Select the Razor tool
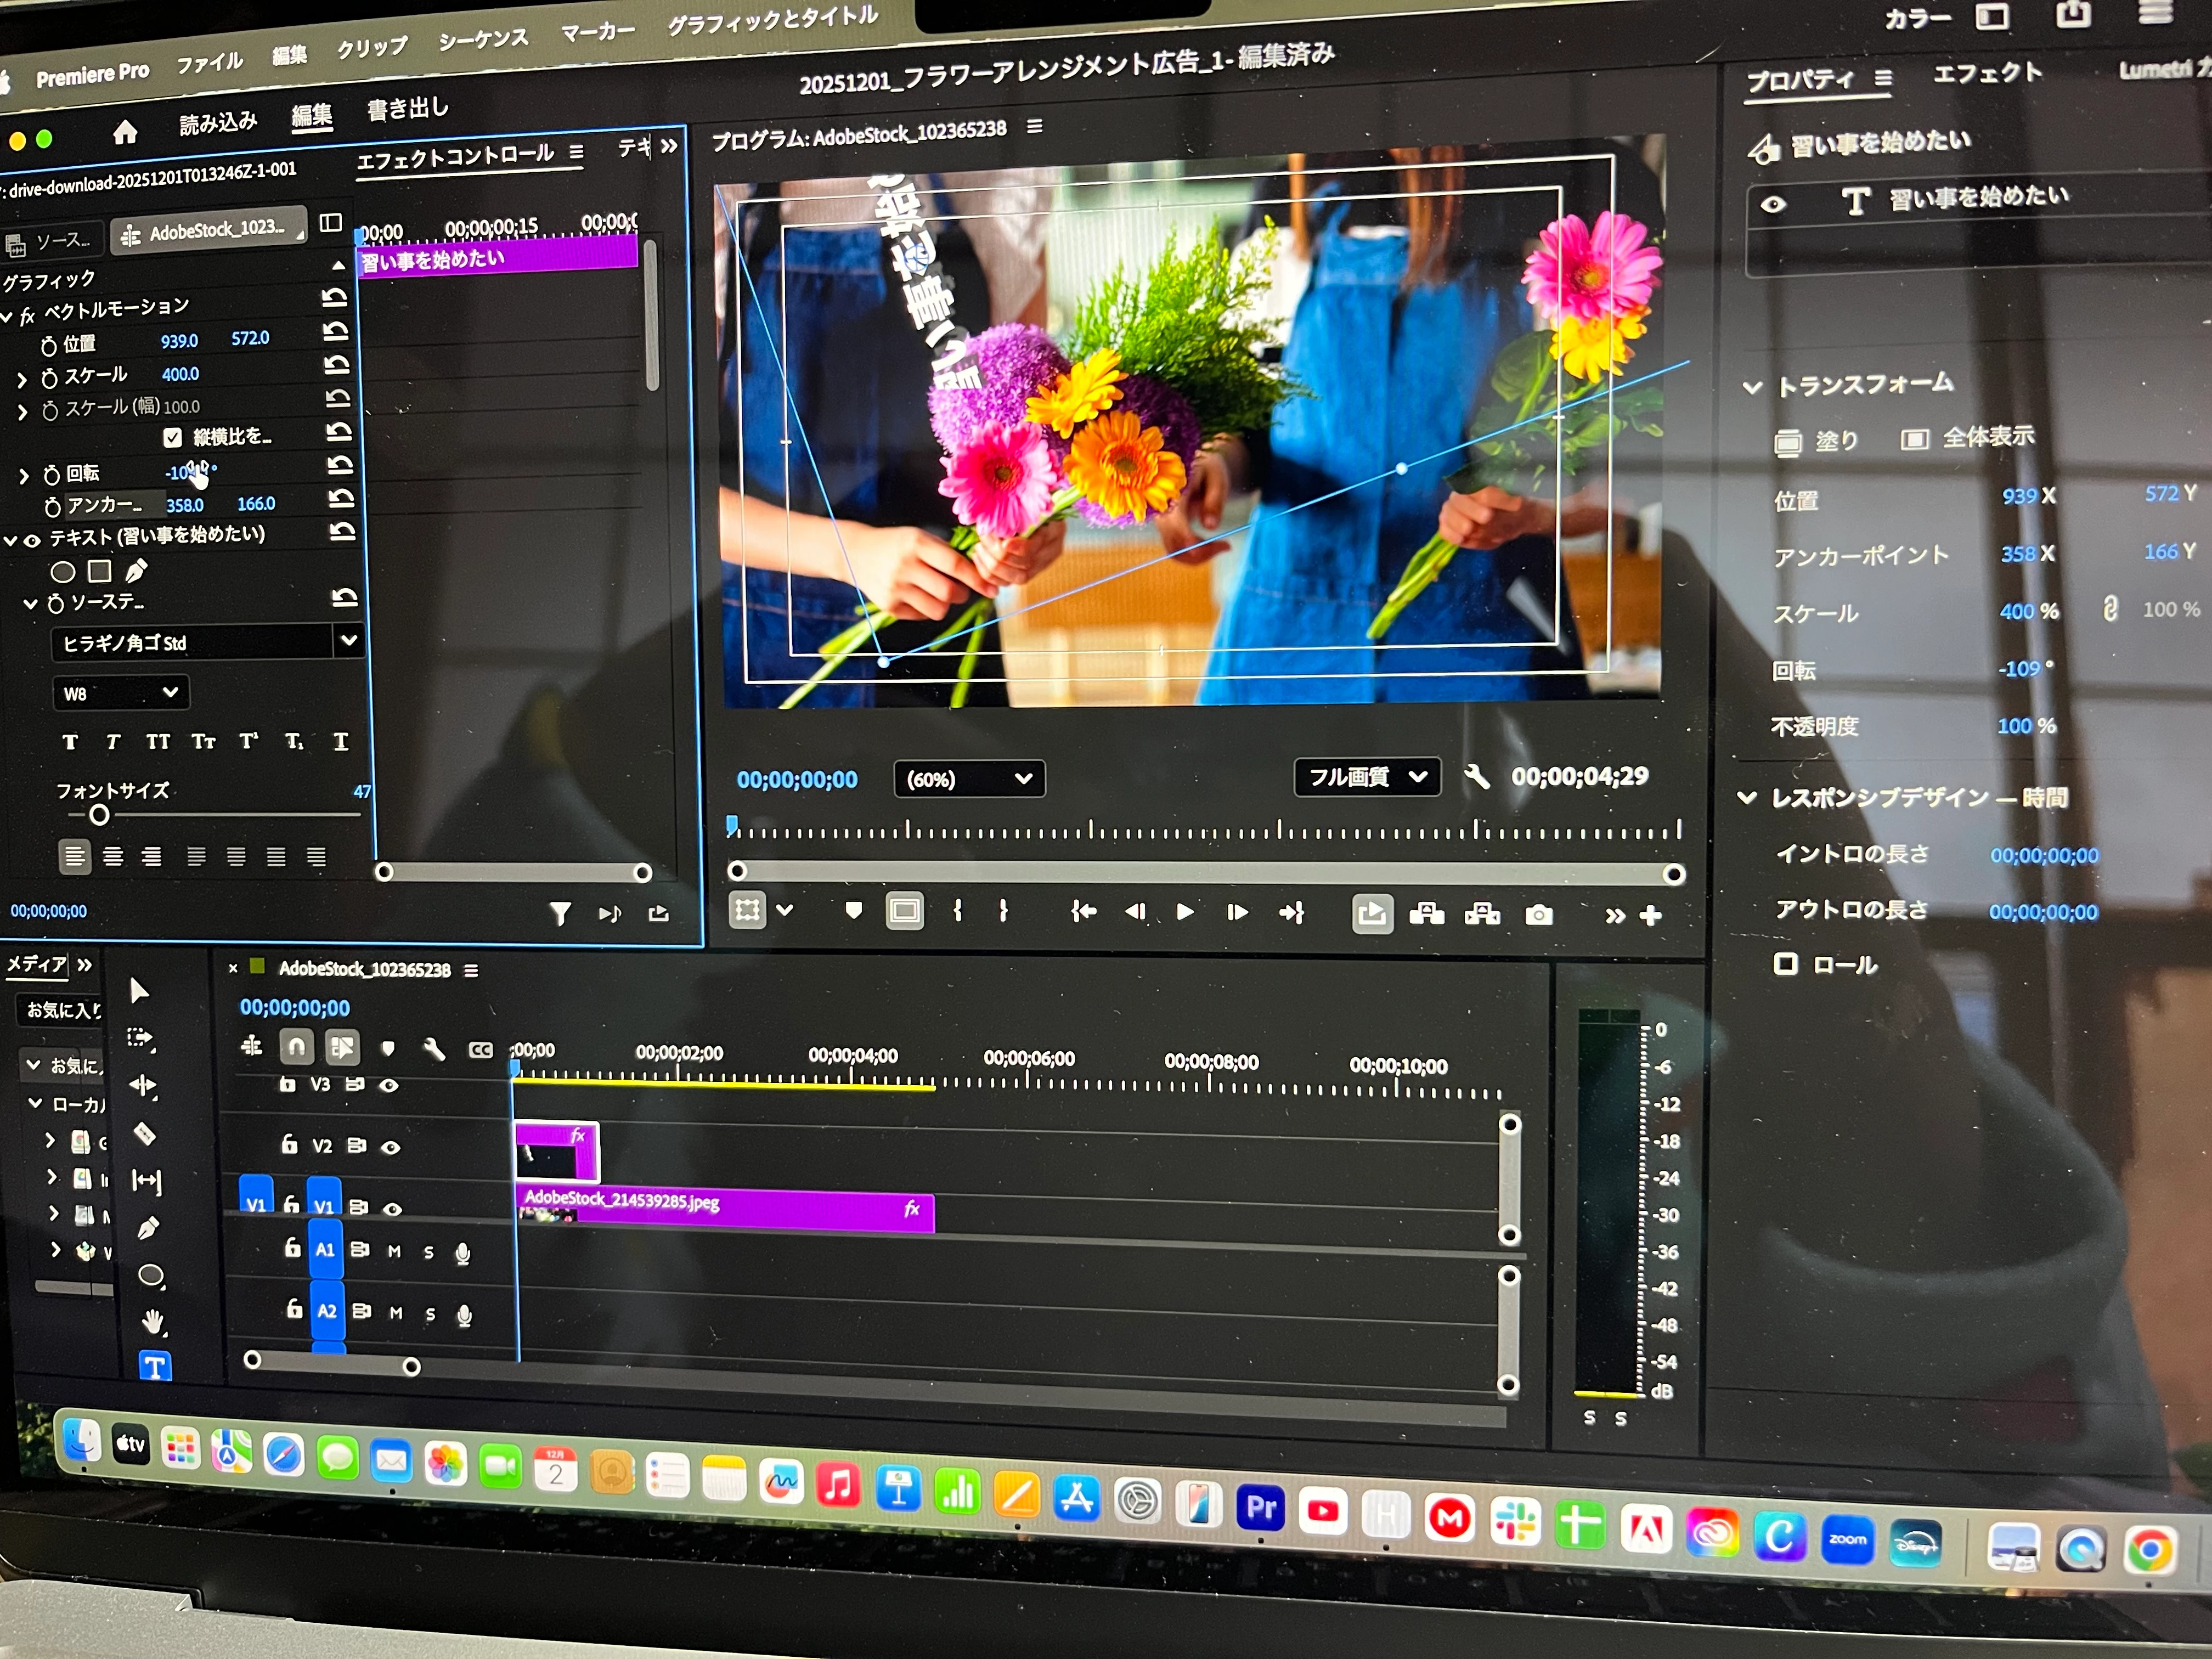Screen dimensions: 2212x1659 click(145, 1133)
